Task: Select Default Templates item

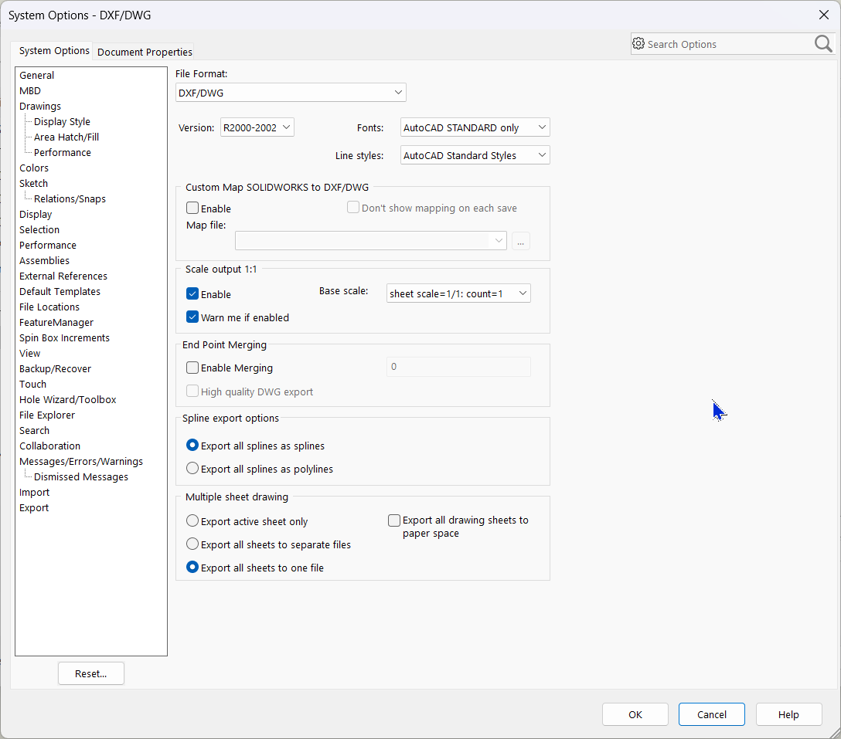Action: [60, 292]
